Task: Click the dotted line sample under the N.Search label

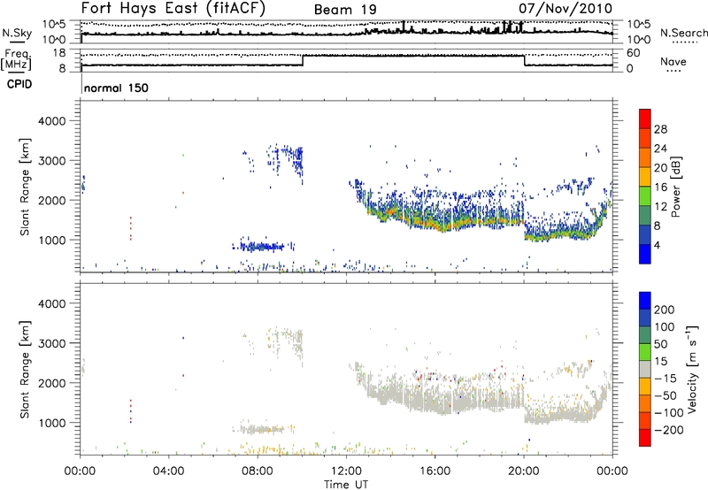Action: point(683,42)
